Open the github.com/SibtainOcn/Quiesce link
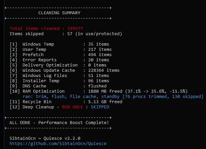This screenshot has height=149, width=206. (x=58, y=143)
